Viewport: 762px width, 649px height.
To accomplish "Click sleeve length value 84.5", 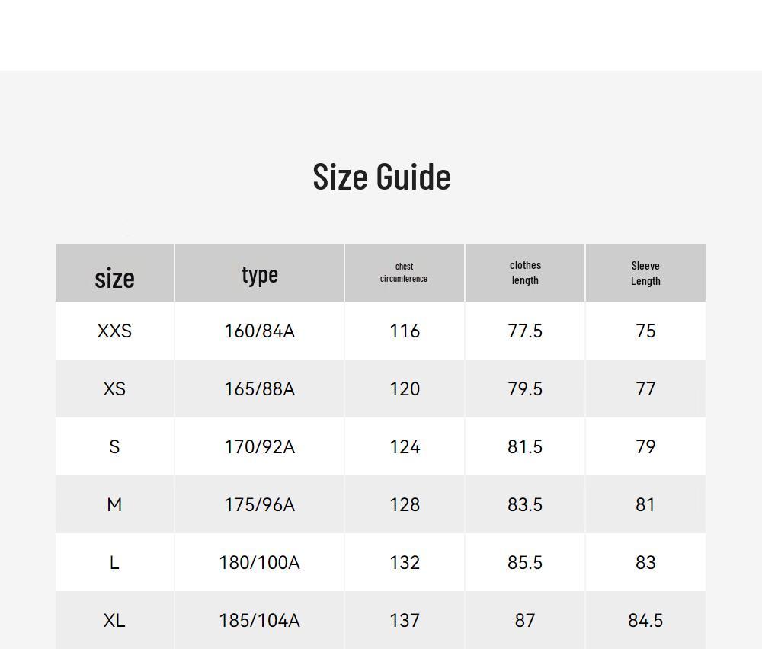I will coord(645,620).
